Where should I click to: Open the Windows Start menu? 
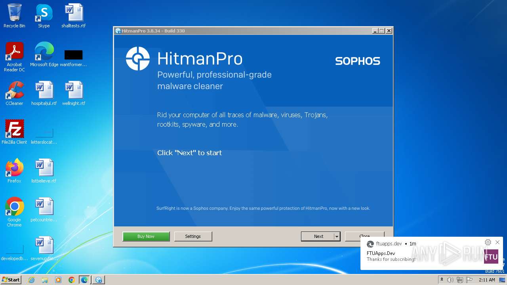11,279
